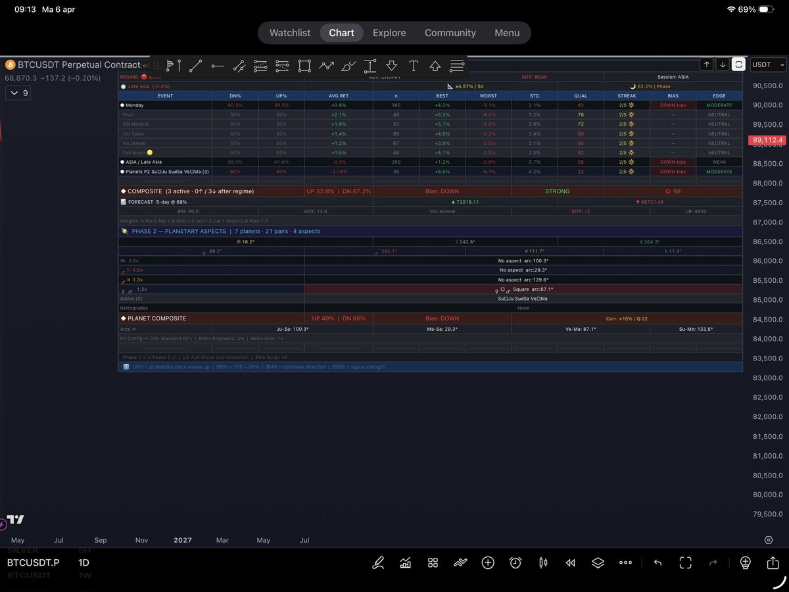Tap the BTCUSDT Perpetual Contract title
Viewport: 789px width, 592px height.
(x=79, y=64)
